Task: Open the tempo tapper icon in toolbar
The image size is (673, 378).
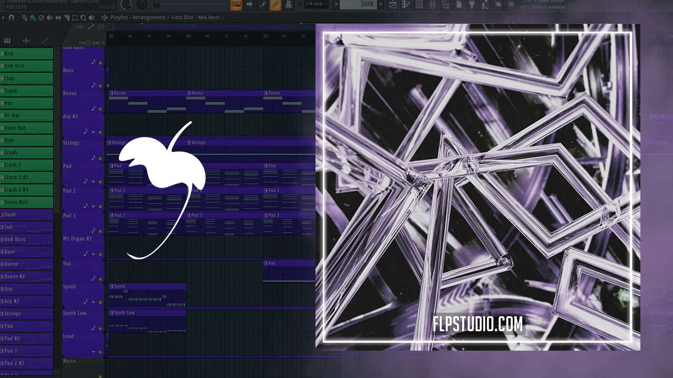Action: coord(485,5)
